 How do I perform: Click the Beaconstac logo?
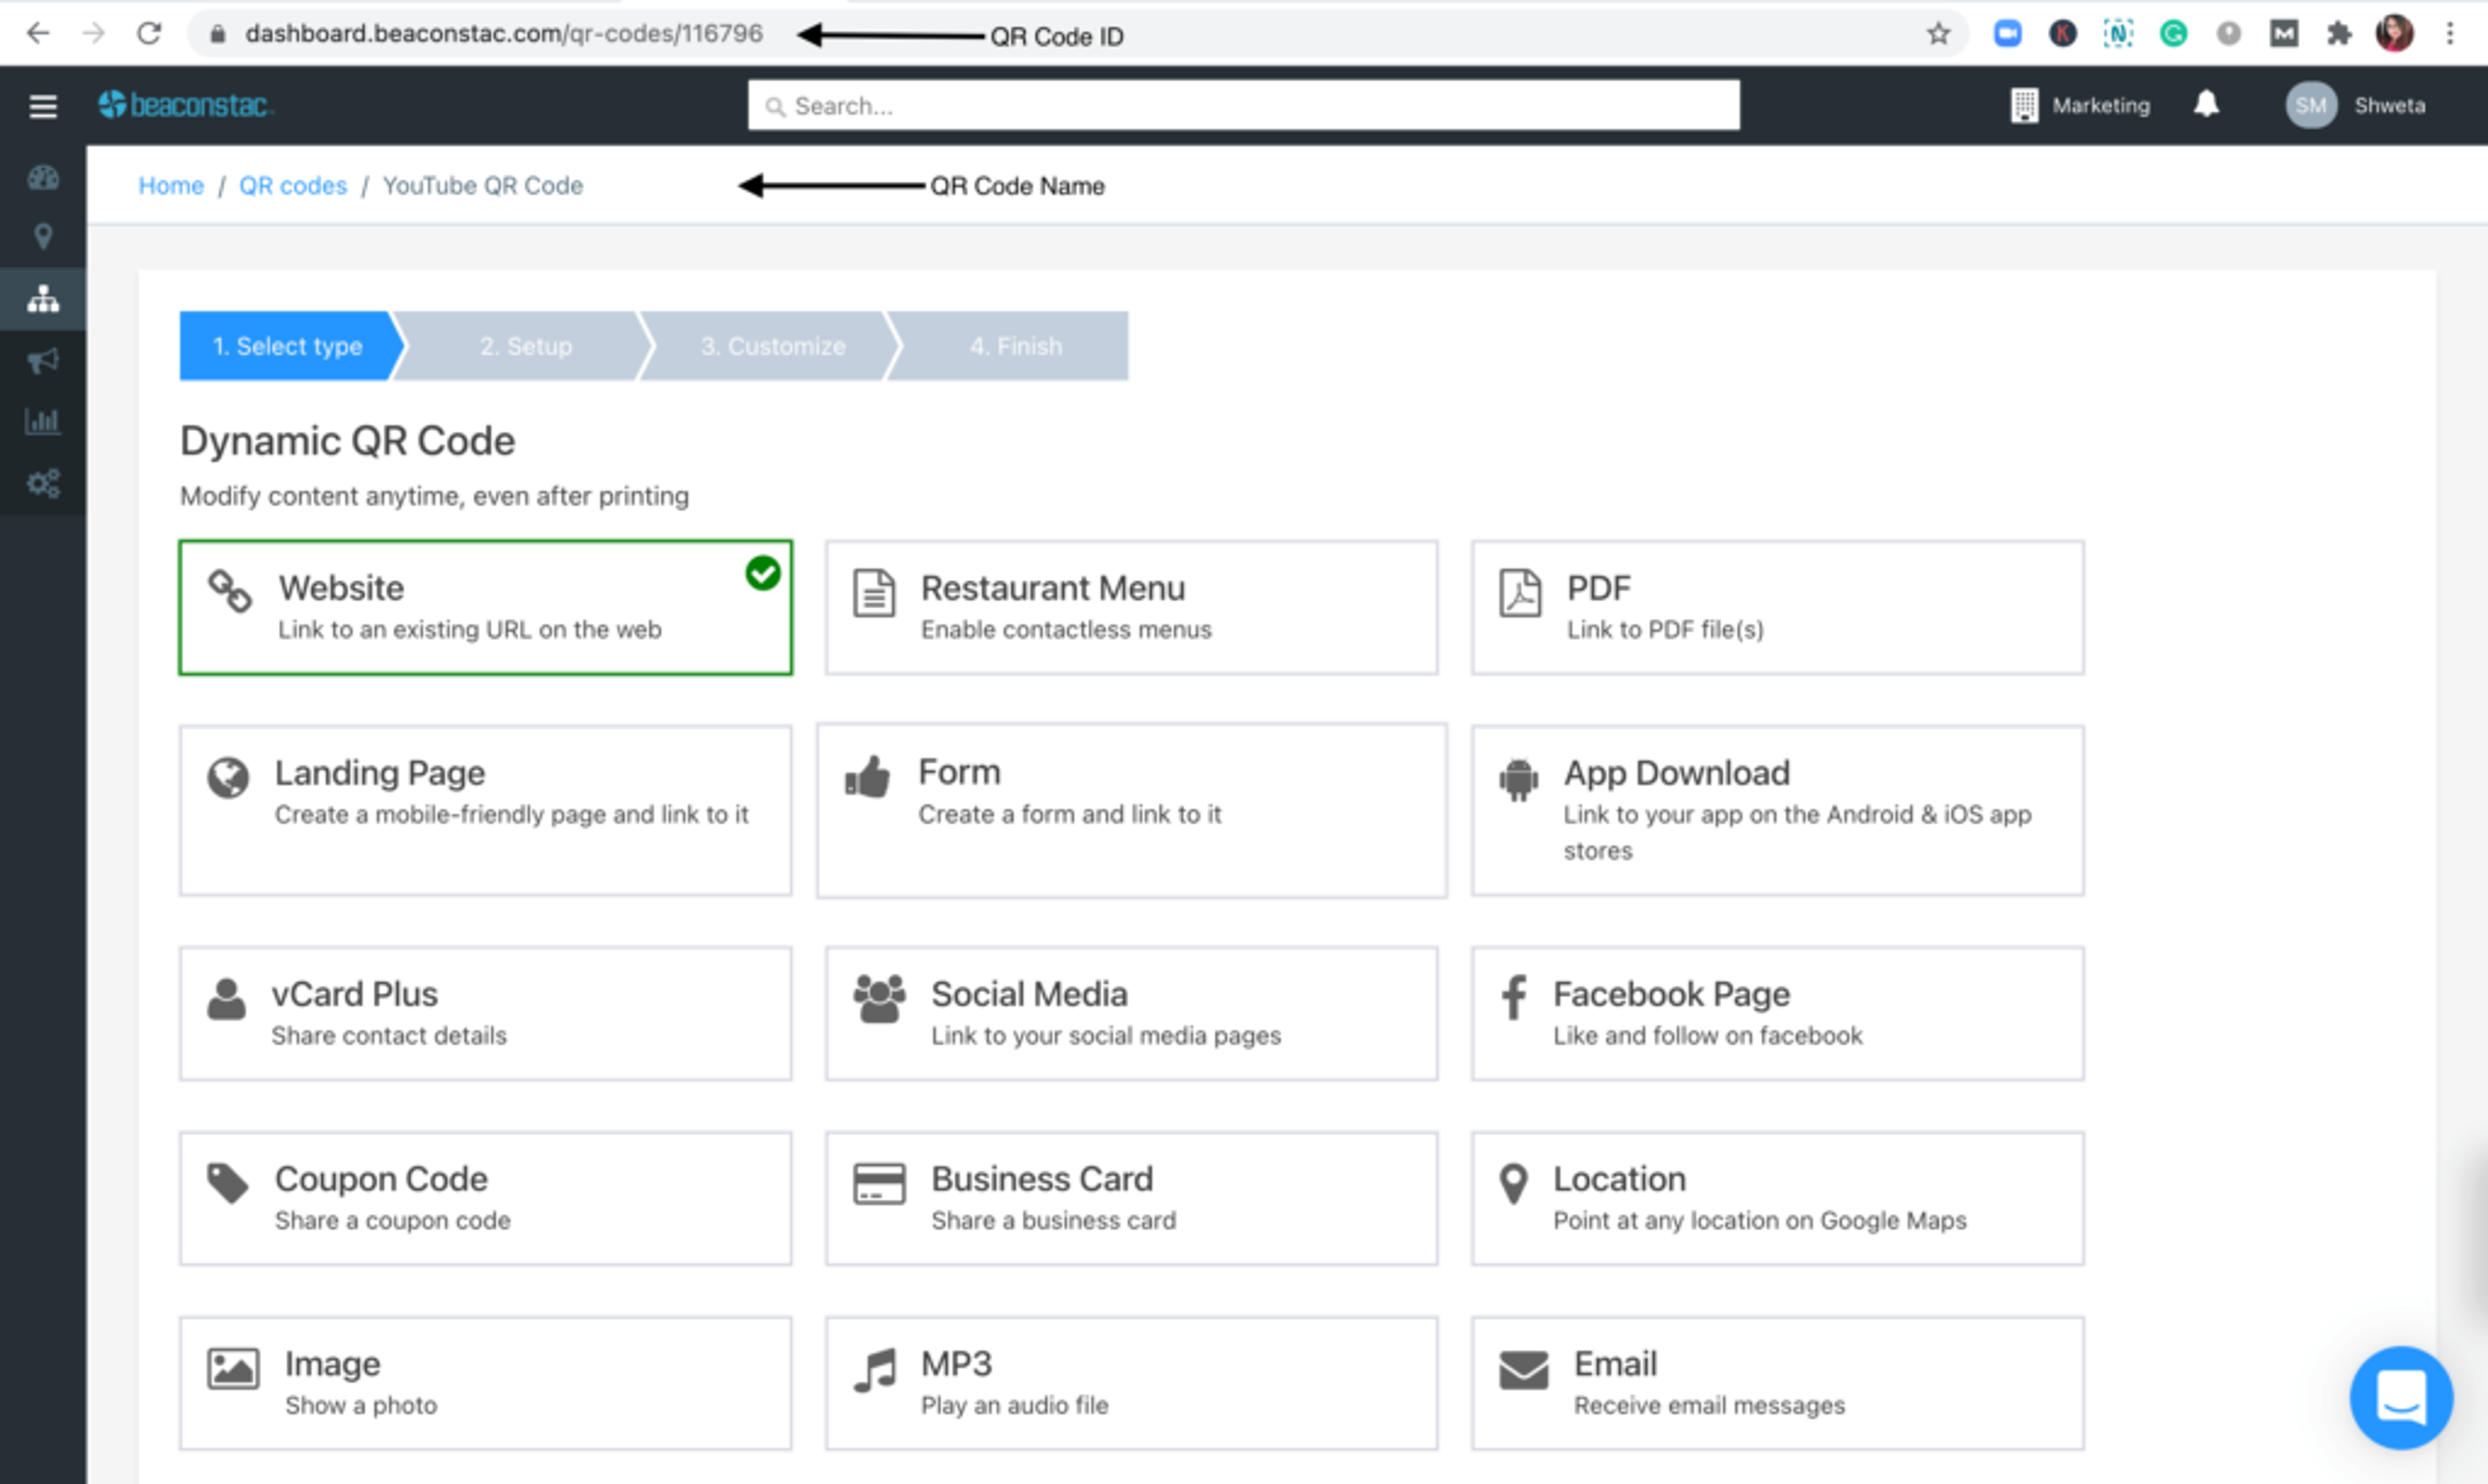click(x=185, y=105)
